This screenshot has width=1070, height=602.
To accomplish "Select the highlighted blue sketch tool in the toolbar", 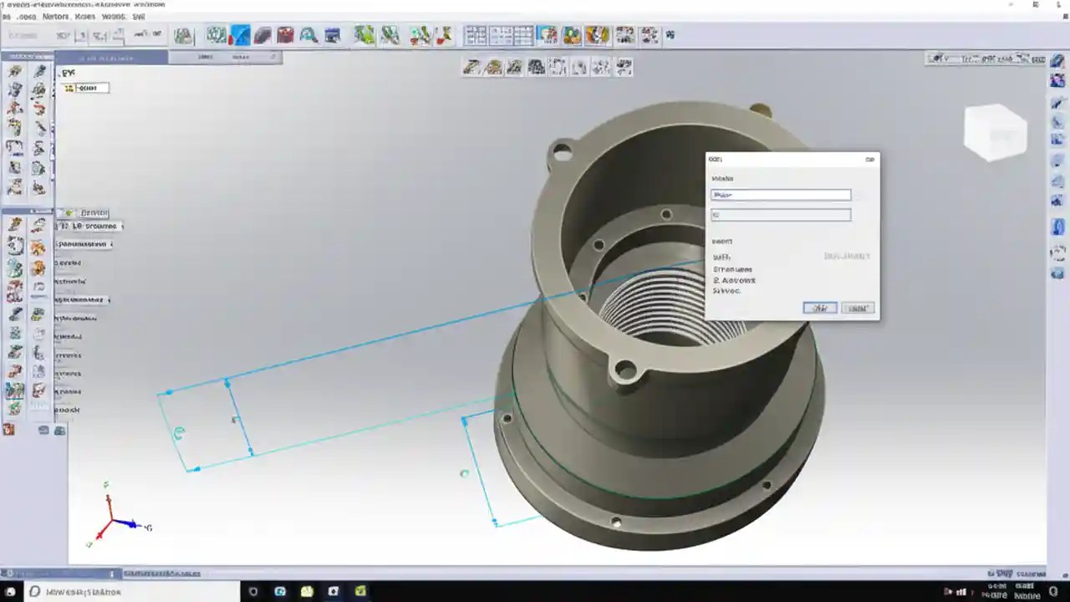I will click(x=241, y=35).
